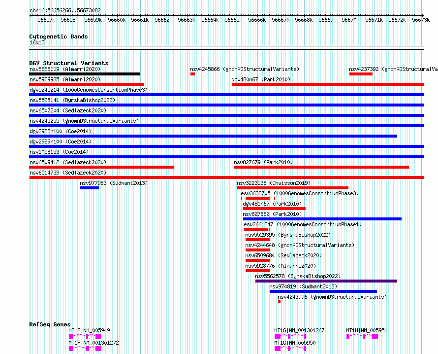Image resolution: width=438 pixels, height=354 pixels.
Task: Click the esv2661347 (1000GenomesConsortiumPhase1) red bar
Action: coord(257,229)
